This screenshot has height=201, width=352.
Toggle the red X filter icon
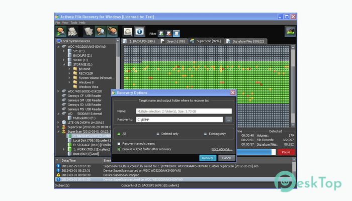point(169,34)
